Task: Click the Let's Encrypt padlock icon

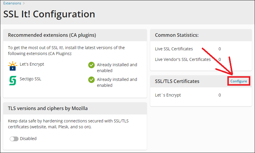Action: click(13, 66)
